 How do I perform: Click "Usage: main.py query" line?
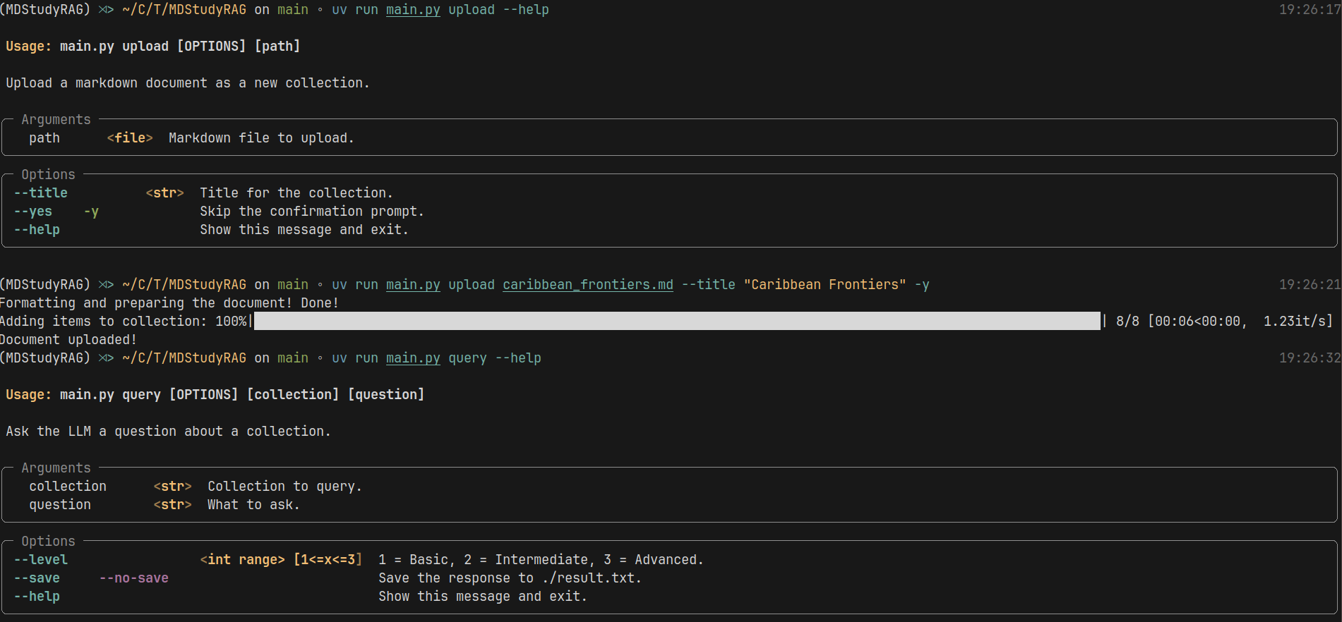215,394
